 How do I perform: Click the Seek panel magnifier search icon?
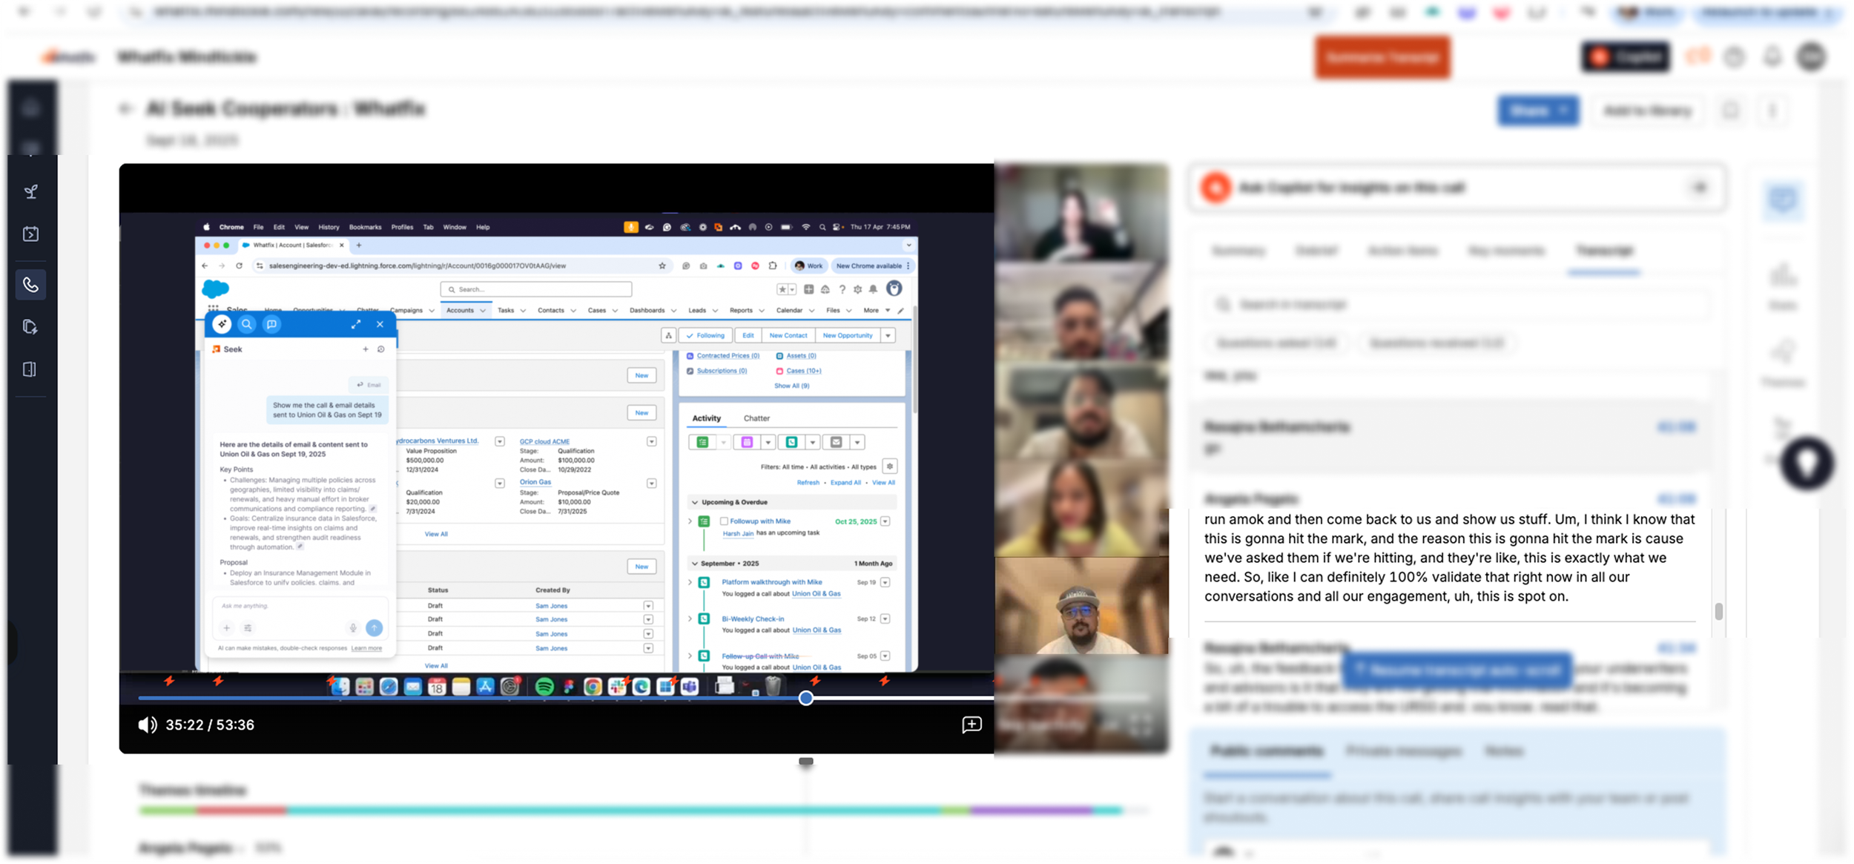pos(246,324)
